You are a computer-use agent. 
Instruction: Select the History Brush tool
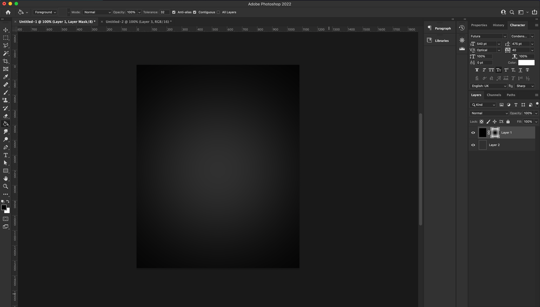[x=5, y=108]
